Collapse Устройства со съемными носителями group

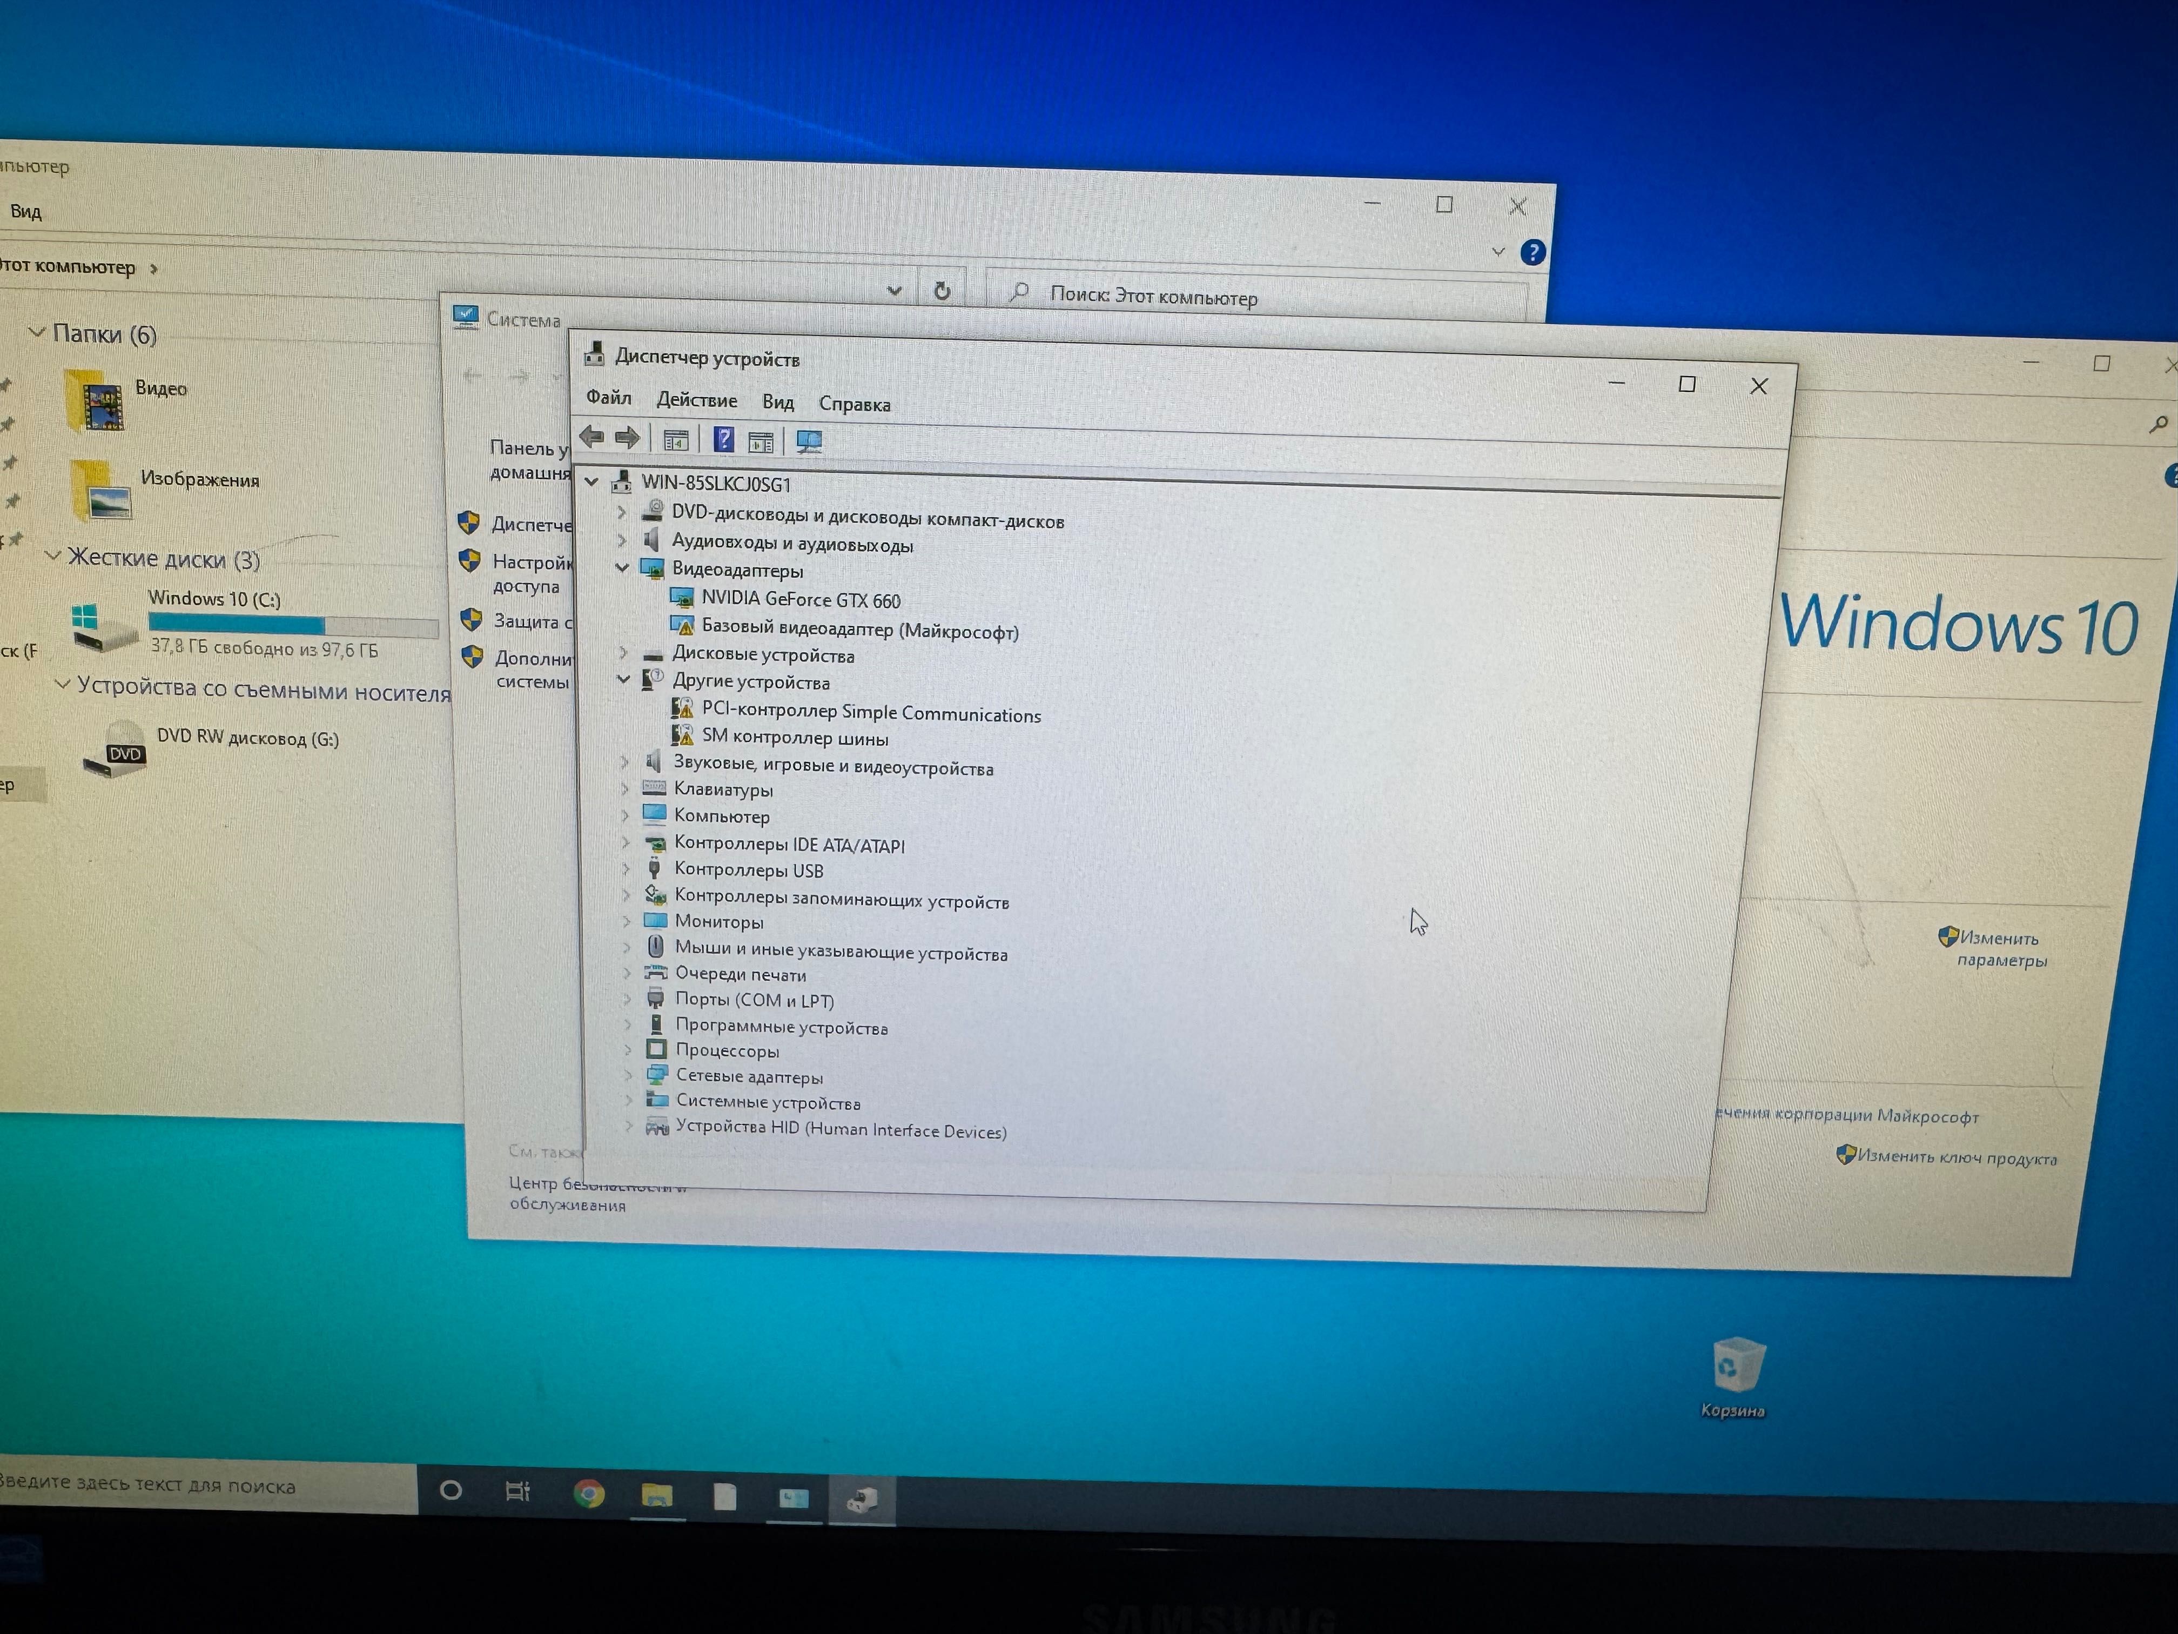click(x=62, y=684)
